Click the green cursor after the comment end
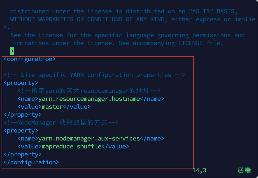 [x=12, y=51]
